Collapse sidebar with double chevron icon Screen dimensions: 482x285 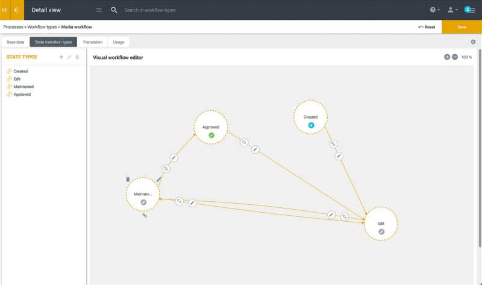click(x=4, y=10)
